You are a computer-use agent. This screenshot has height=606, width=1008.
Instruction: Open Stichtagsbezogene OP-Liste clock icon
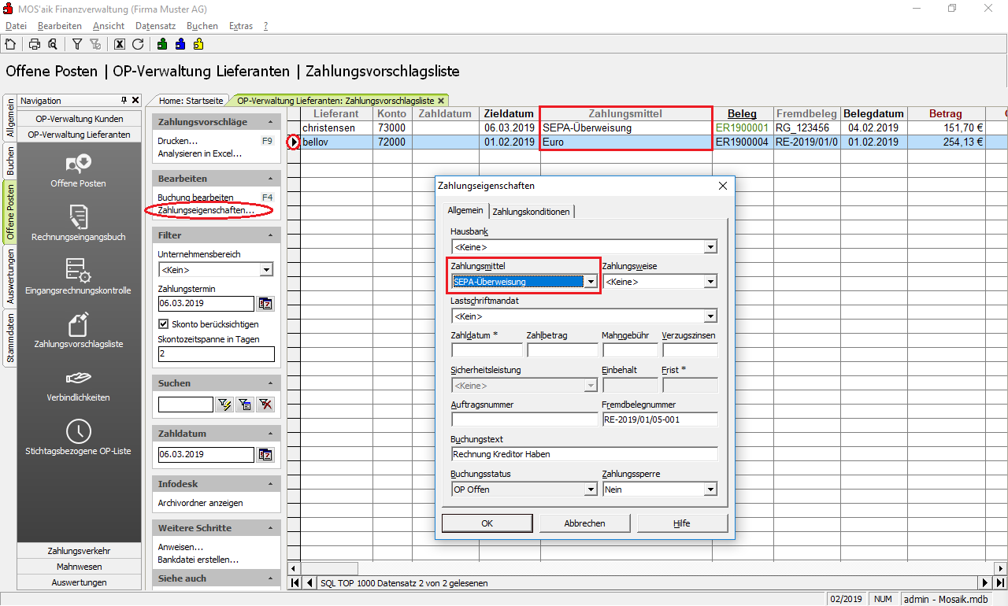(79, 431)
